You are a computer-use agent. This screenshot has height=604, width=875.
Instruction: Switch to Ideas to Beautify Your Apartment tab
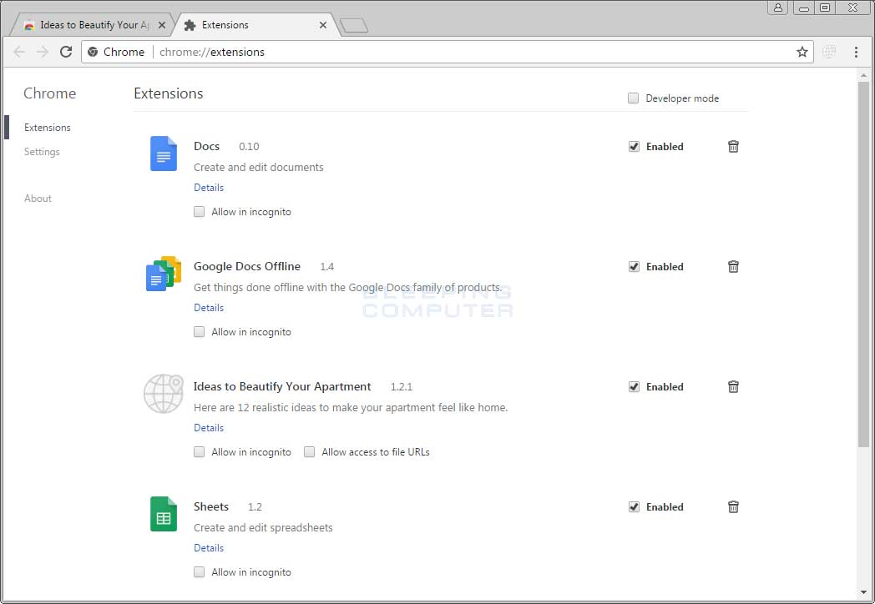pos(92,25)
